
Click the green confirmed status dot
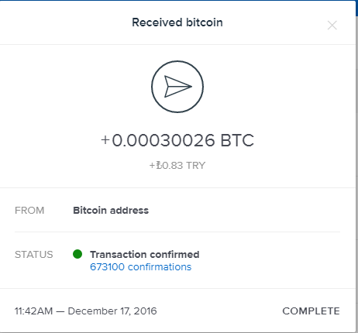(x=77, y=254)
